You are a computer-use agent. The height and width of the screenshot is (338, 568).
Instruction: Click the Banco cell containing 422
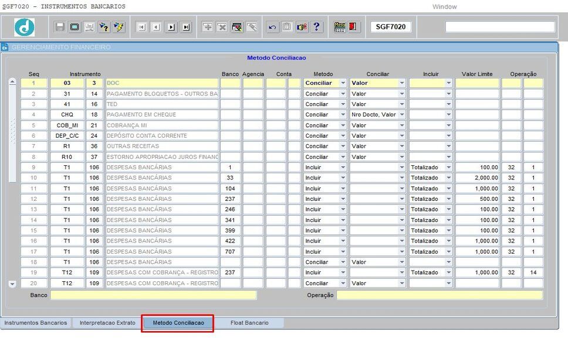coord(230,241)
